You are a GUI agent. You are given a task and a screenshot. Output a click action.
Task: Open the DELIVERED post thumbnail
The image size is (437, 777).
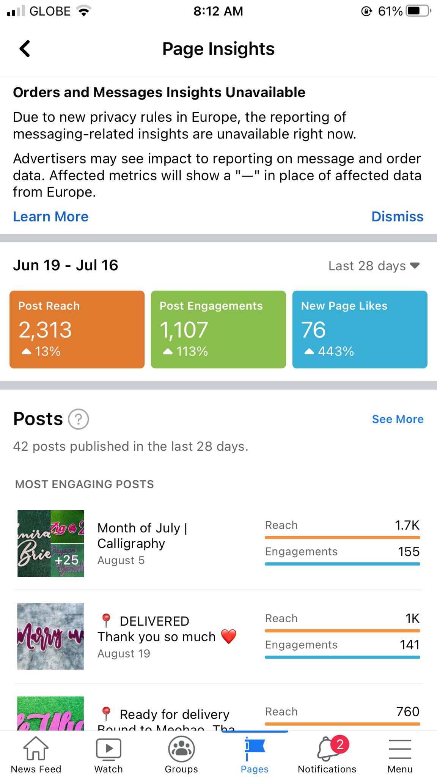pos(51,636)
